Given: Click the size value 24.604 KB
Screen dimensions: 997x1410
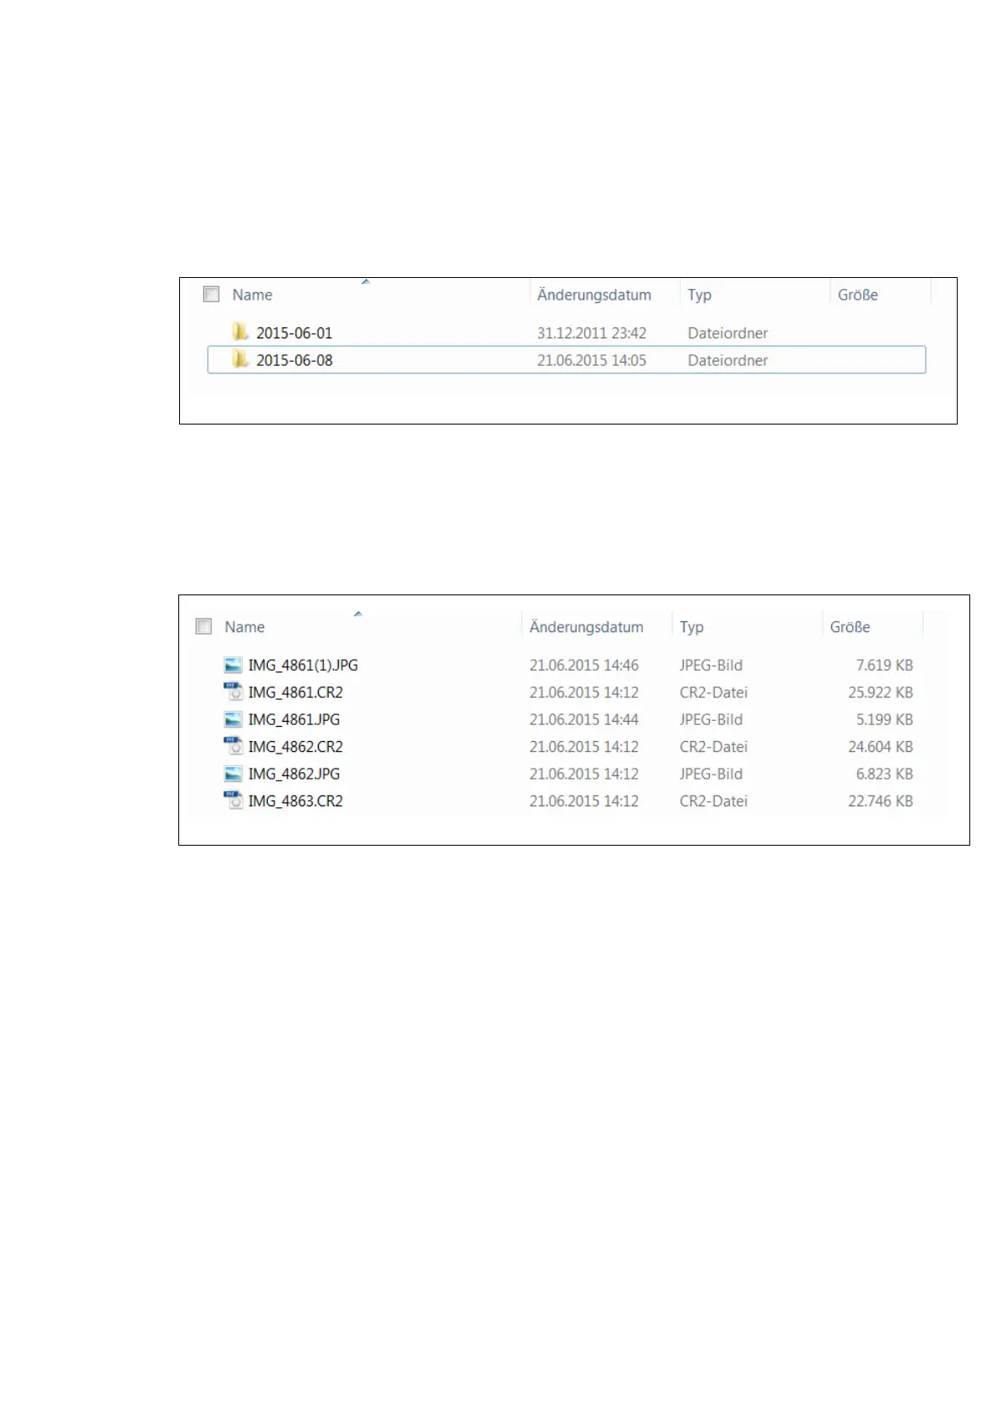Looking at the screenshot, I should tap(881, 747).
